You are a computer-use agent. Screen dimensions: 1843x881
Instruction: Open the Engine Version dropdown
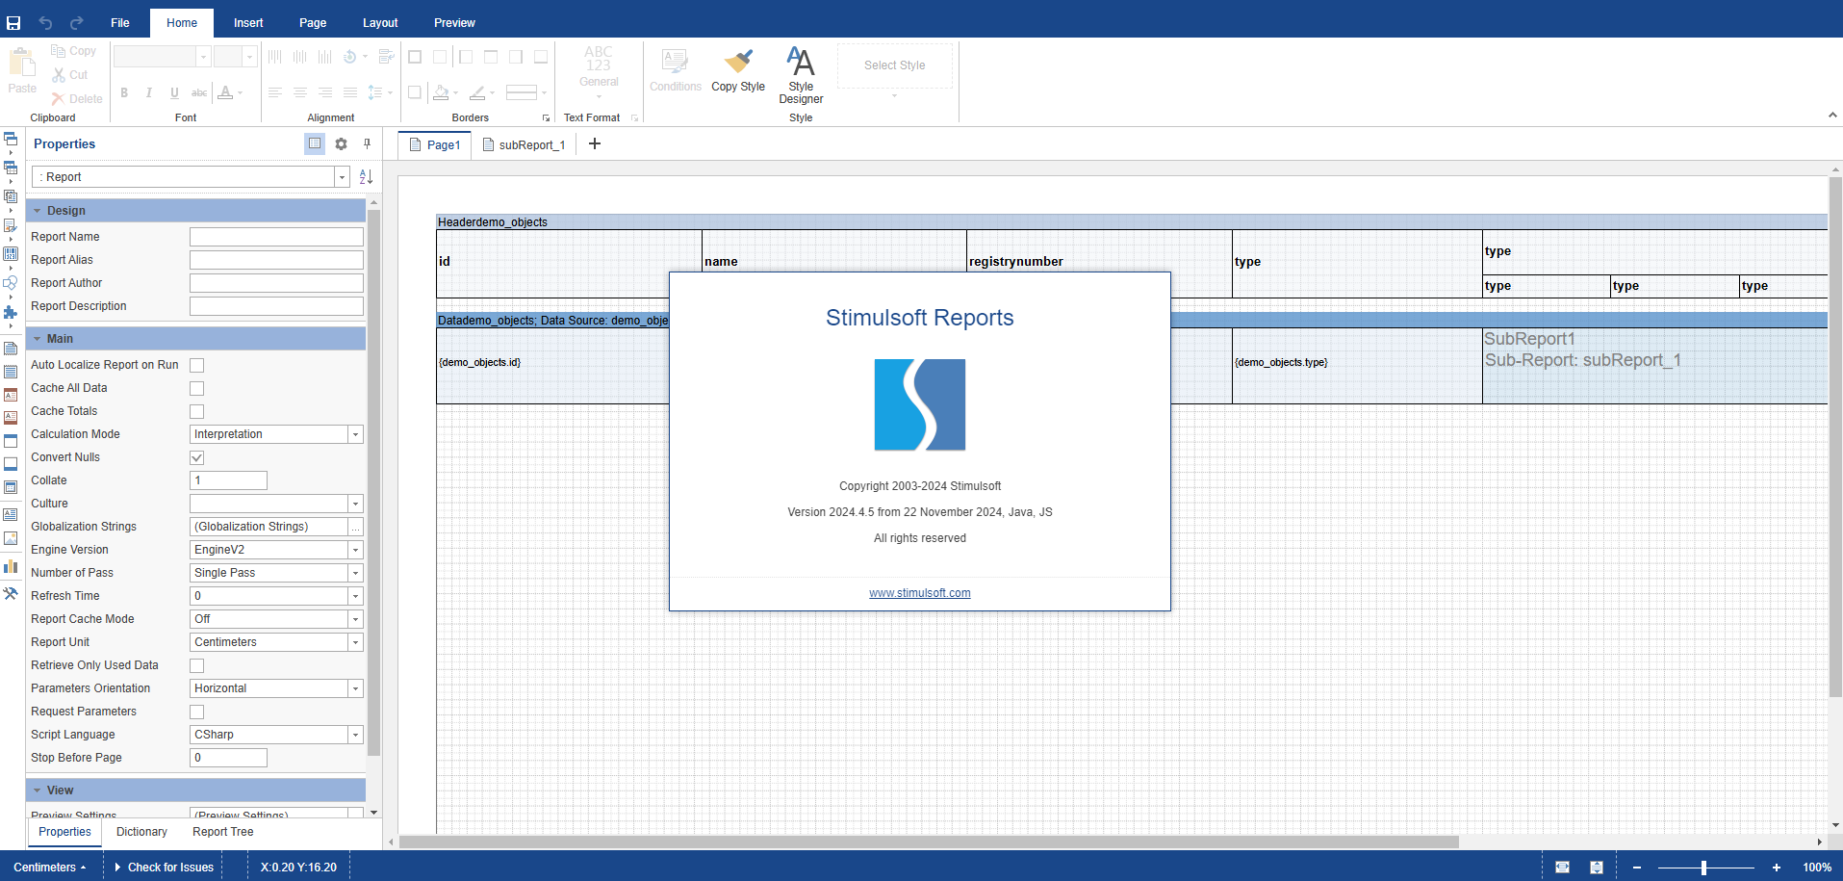click(x=355, y=550)
